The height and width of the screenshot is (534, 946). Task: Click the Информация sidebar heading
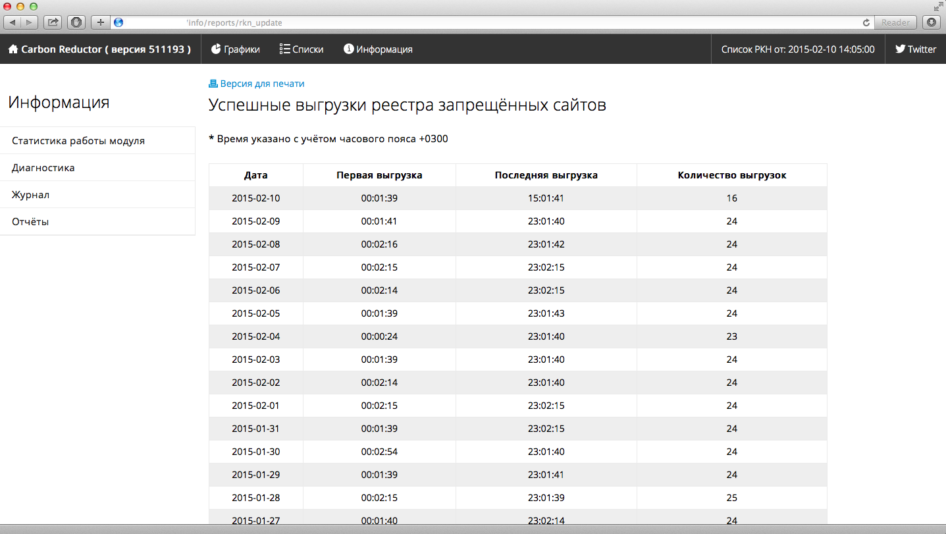pos(59,102)
